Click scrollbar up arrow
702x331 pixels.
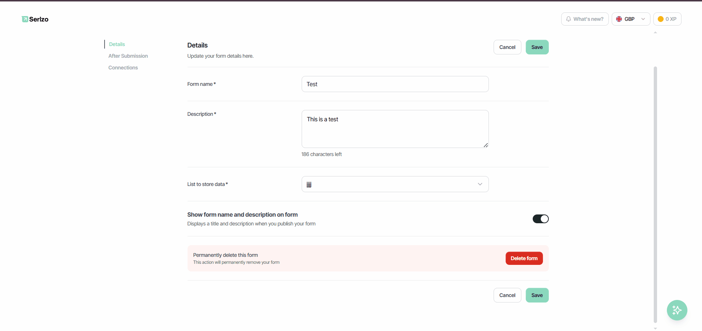pos(655,33)
